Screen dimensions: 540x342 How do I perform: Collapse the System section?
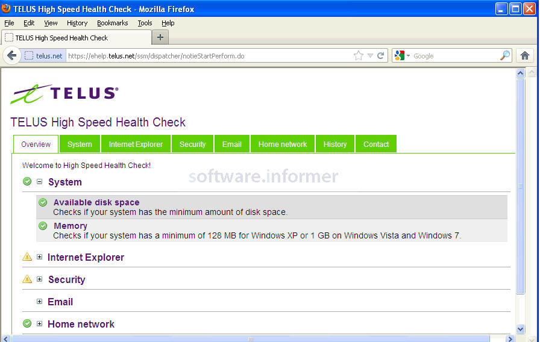40,181
